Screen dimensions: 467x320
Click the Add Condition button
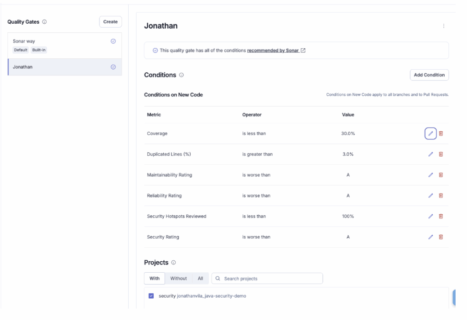tap(429, 75)
